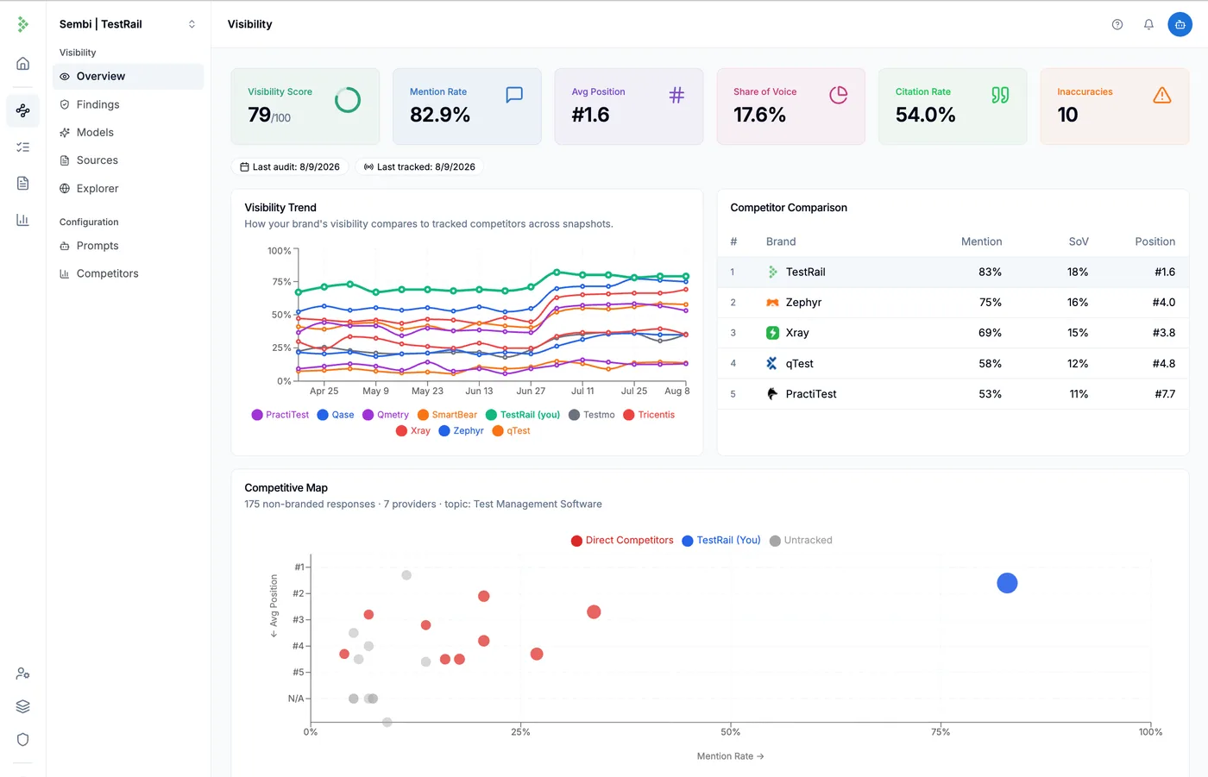Click the Citation Rate quote icon

pos(1000,95)
